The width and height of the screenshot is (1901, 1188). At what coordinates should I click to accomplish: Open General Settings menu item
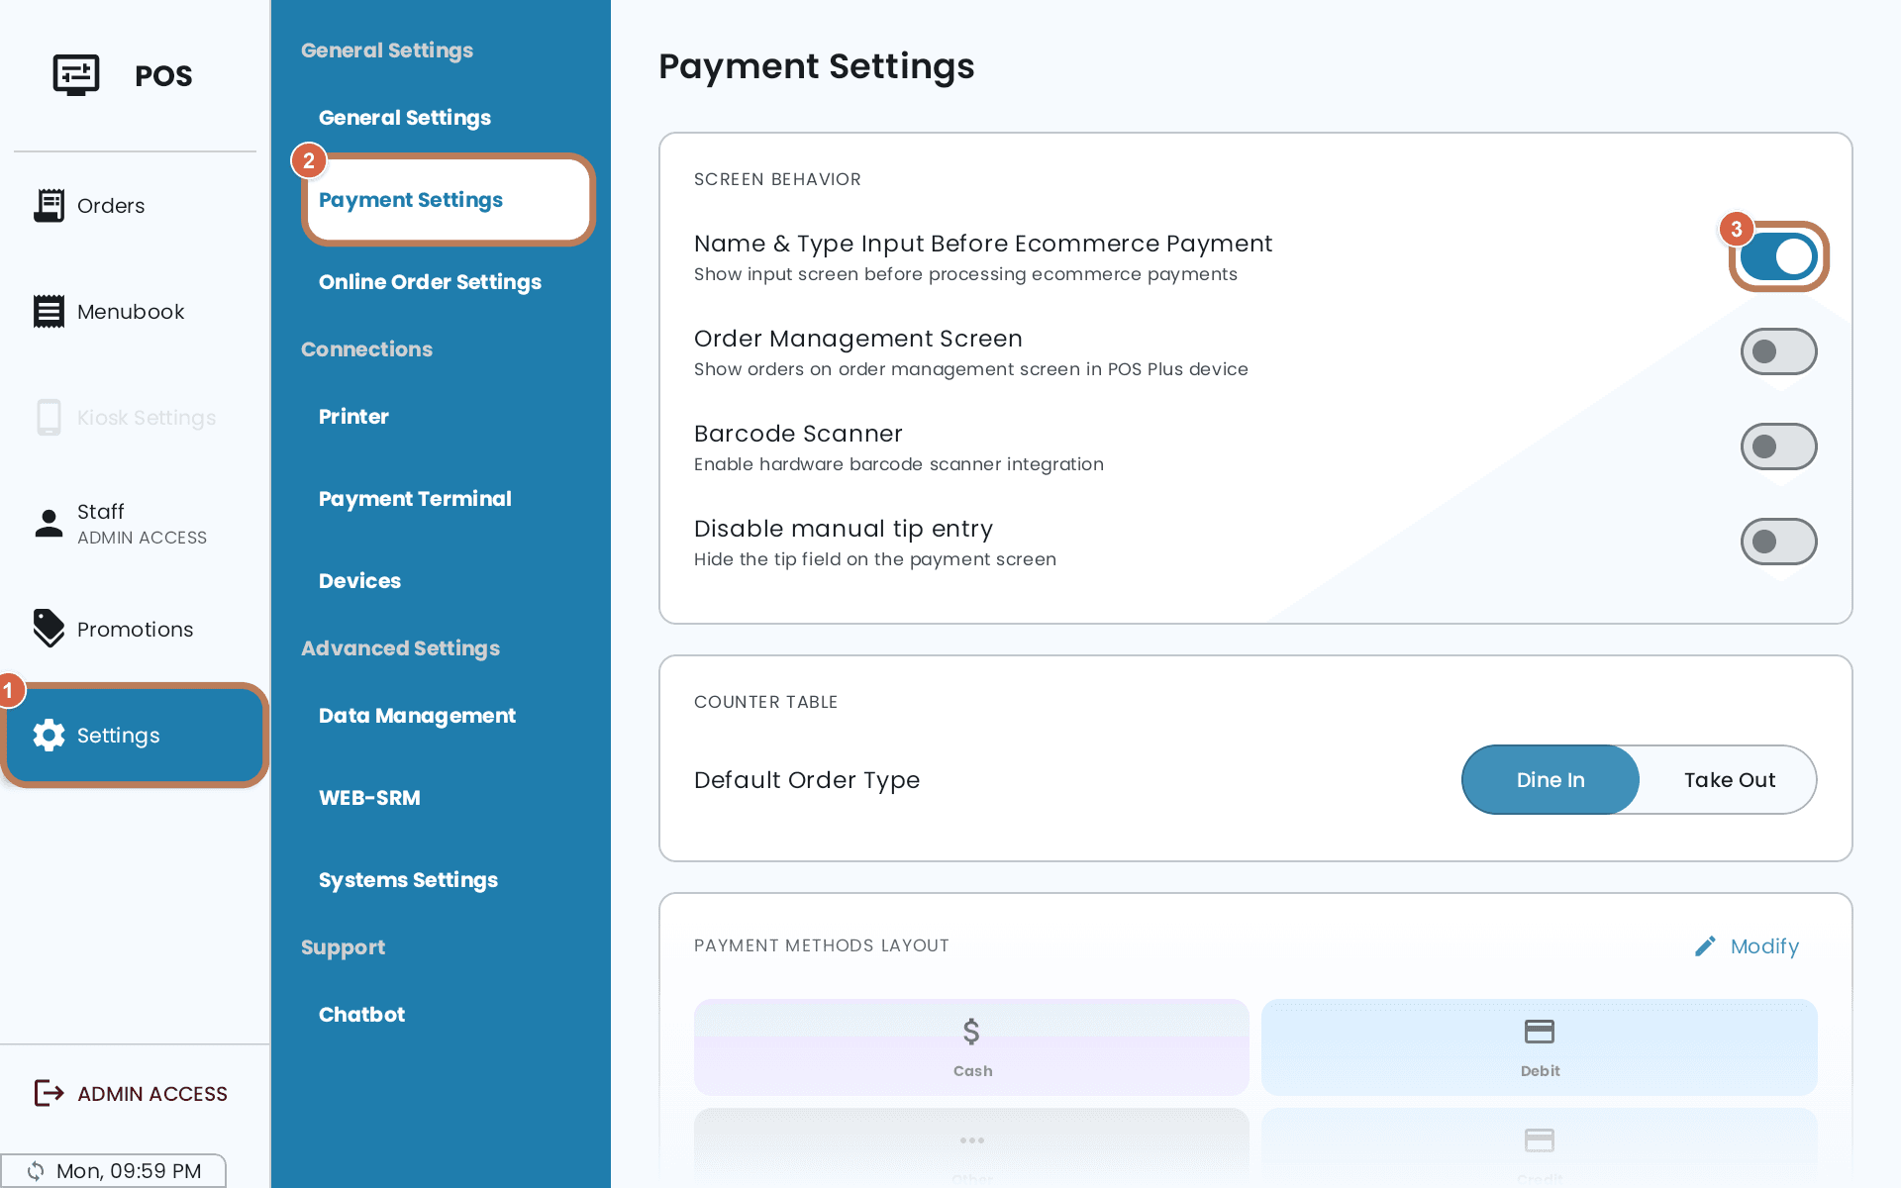405,118
